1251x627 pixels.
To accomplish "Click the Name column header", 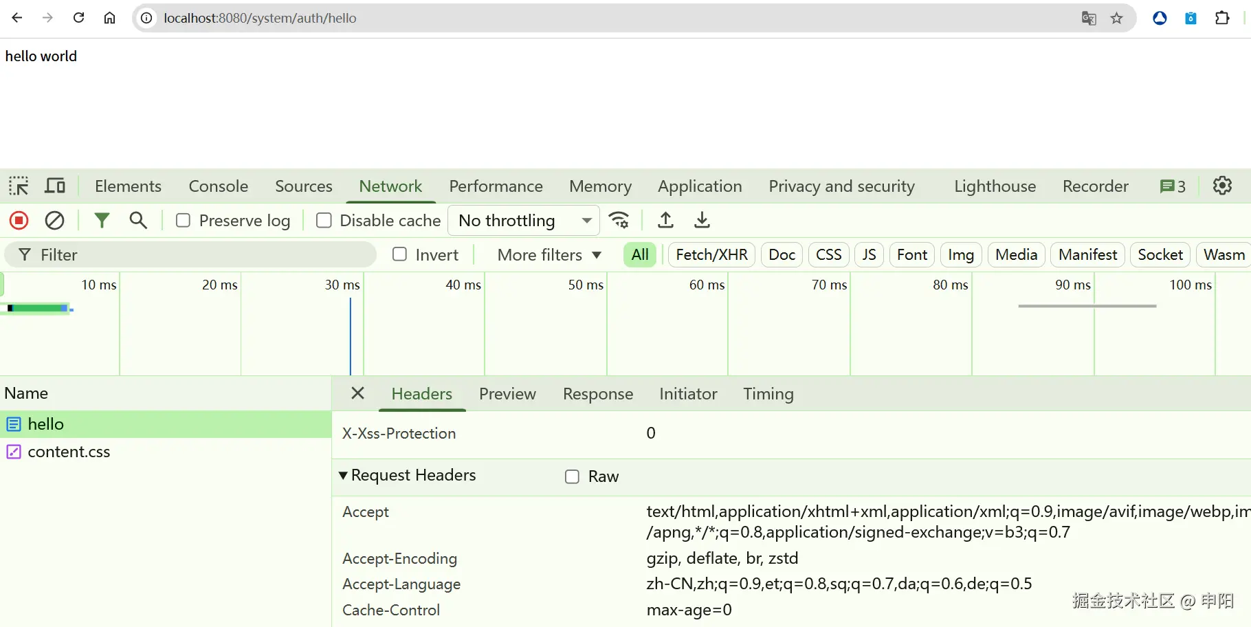I will click(x=166, y=393).
